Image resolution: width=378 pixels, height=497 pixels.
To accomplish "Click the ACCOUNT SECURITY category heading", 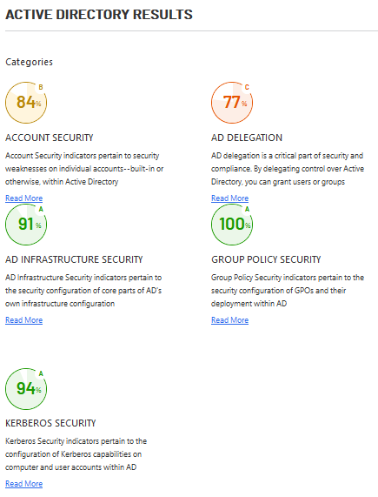I will point(50,138).
